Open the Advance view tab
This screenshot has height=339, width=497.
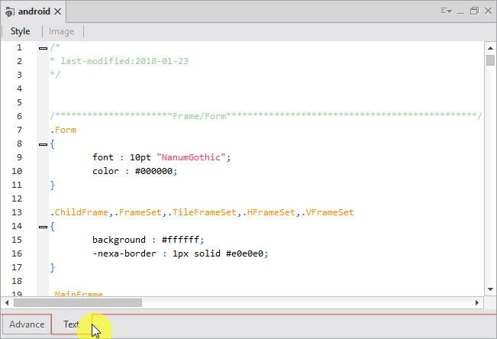27,324
